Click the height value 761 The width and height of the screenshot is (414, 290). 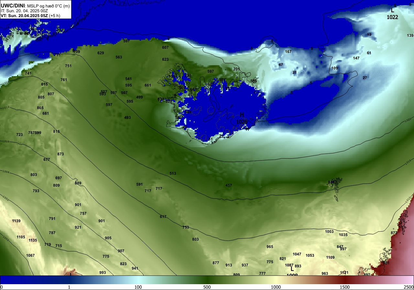tap(64, 80)
